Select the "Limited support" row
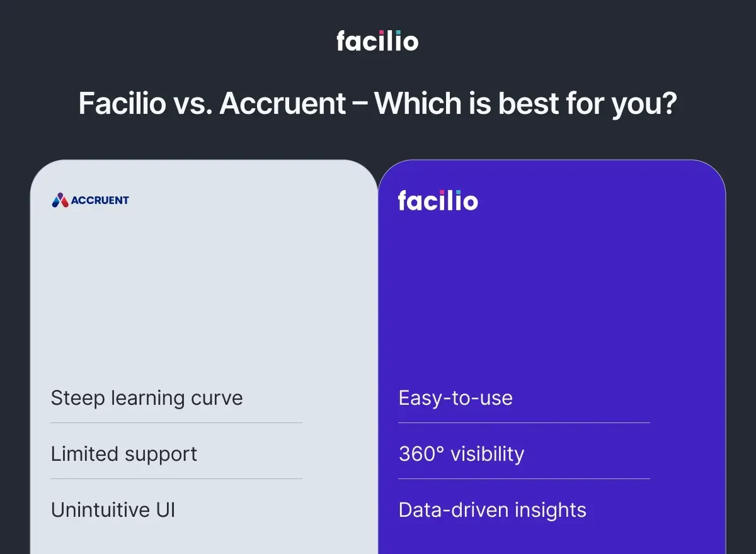Screen dimensions: 756x554 click(124, 454)
